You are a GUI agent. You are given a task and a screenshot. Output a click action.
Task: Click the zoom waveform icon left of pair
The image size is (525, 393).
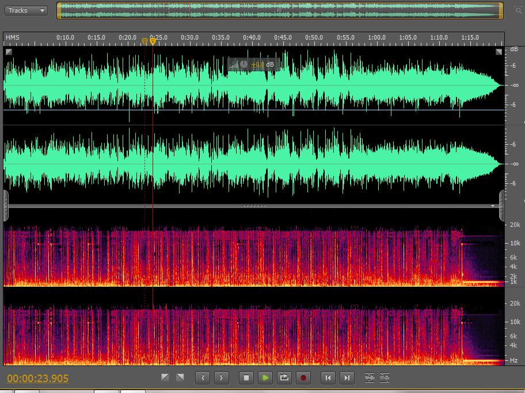click(370, 377)
